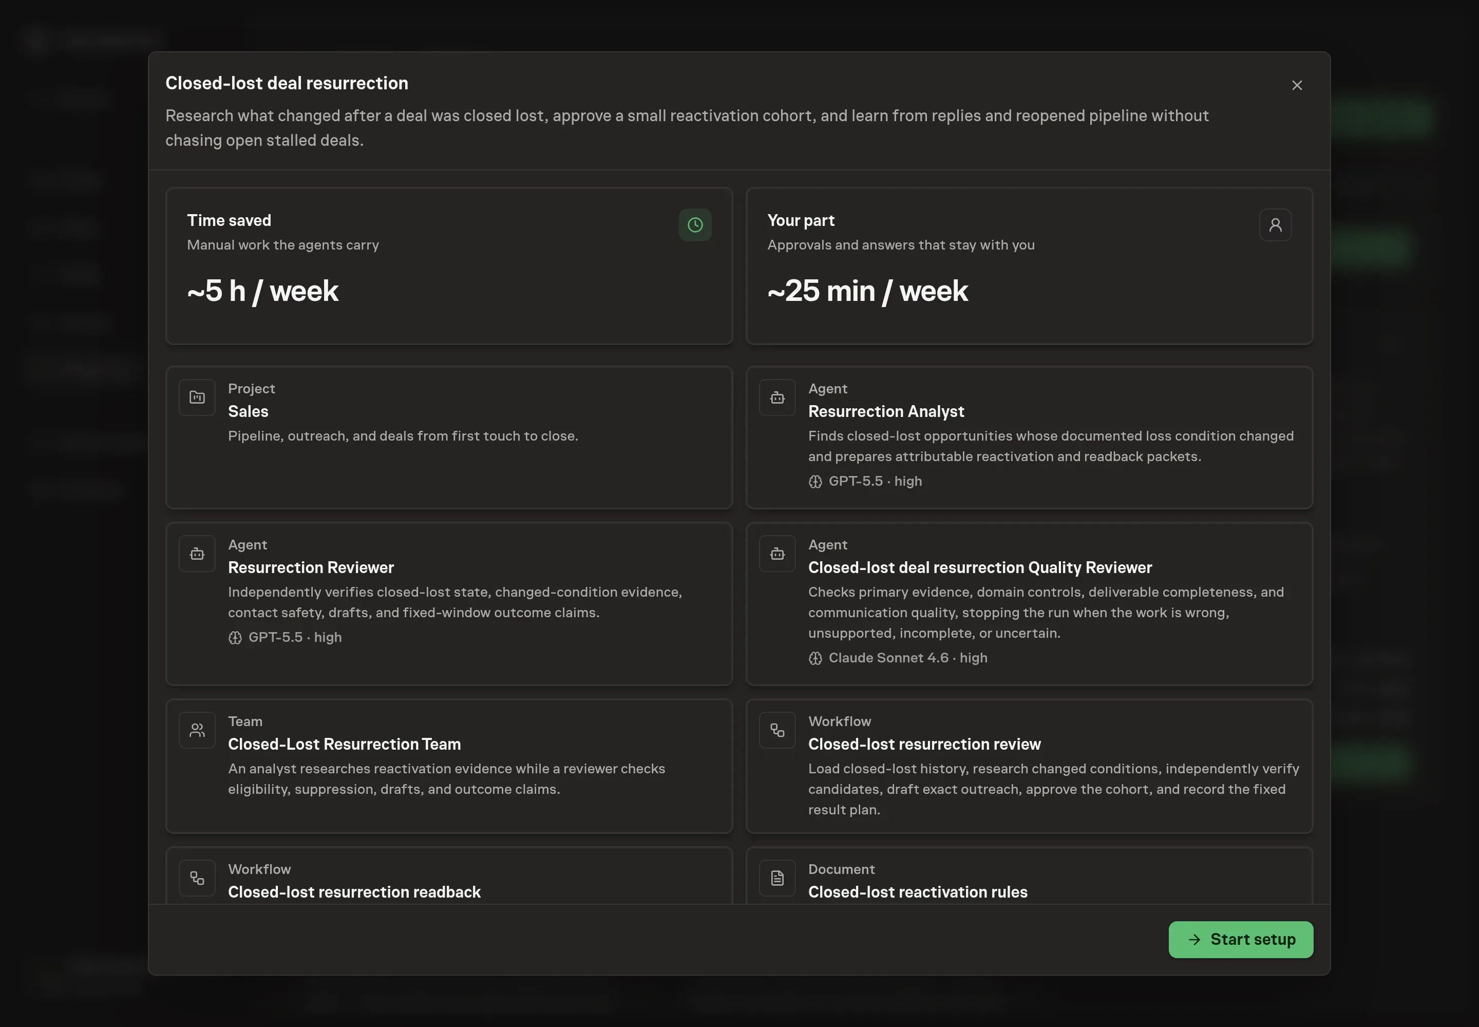This screenshot has height=1027, width=1479.
Task: Click the resurrection readback workflow icon
Action: [x=197, y=878]
